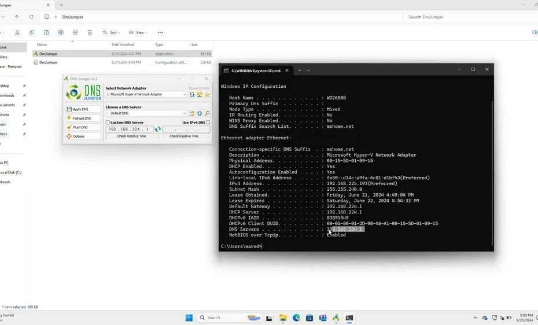538x325 pixels.
Task: Open Microsoft Edge from the taskbar
Action: tap(296, 318)
